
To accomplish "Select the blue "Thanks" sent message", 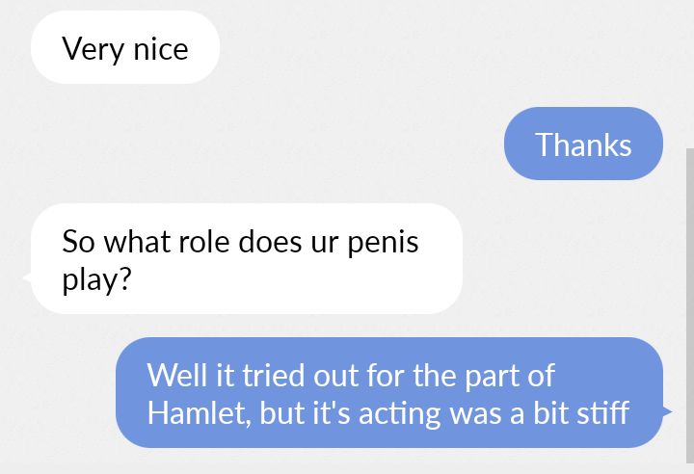I will click(x=583, y=145).
